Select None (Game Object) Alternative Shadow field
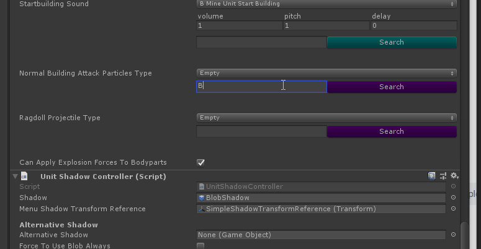 point(321,235)
